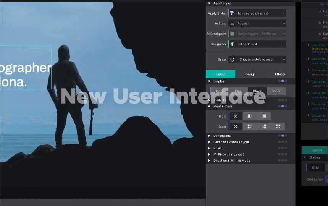Expand the Position section
This screenshot has height=206, width=328.
[209, 148]
